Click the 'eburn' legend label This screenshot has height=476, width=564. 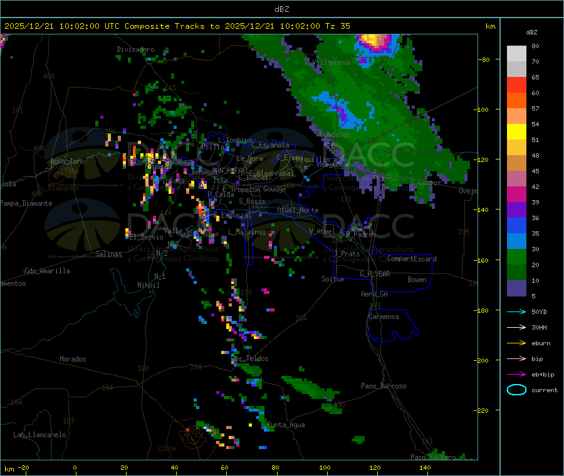point(541,343)
